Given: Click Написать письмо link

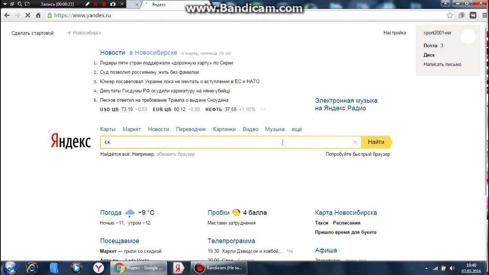Looking at the screenshot, I should tap(442, 64).
